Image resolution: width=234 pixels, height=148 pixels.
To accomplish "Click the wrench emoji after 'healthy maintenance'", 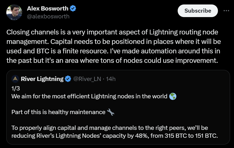I will 111,112.
